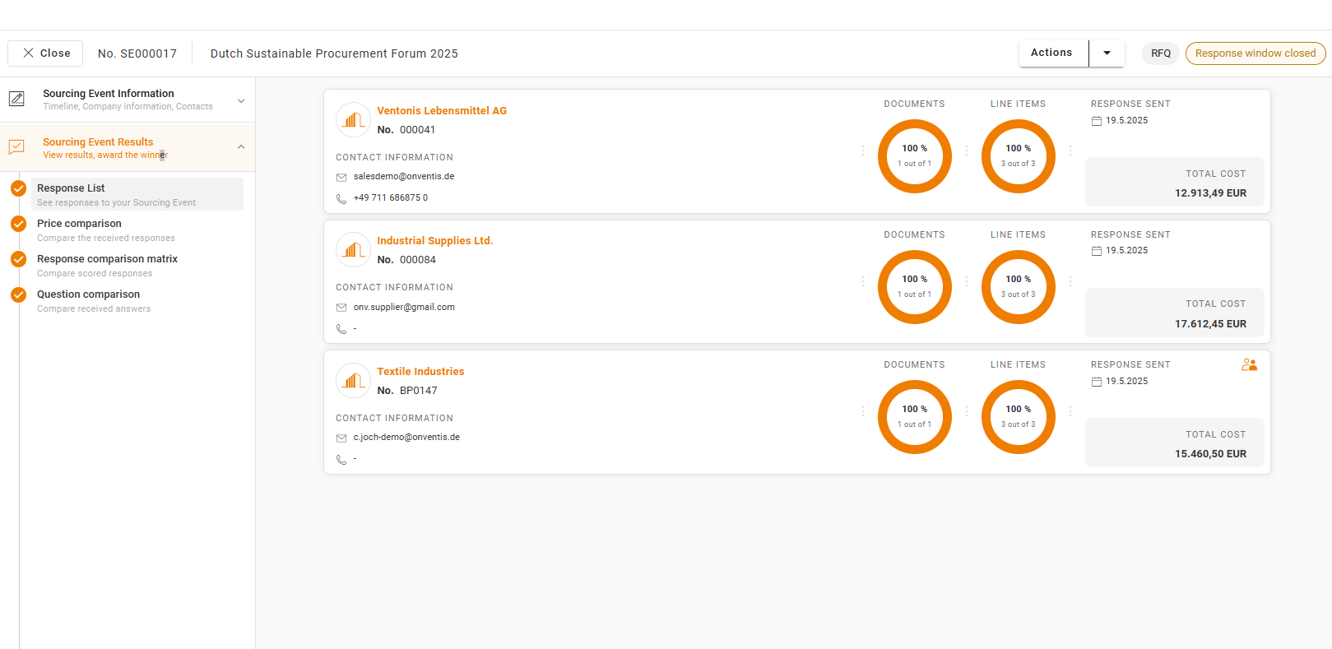Select Price comparison in the sidebar
Viewport: 1332px width, 649px height.
79,224
